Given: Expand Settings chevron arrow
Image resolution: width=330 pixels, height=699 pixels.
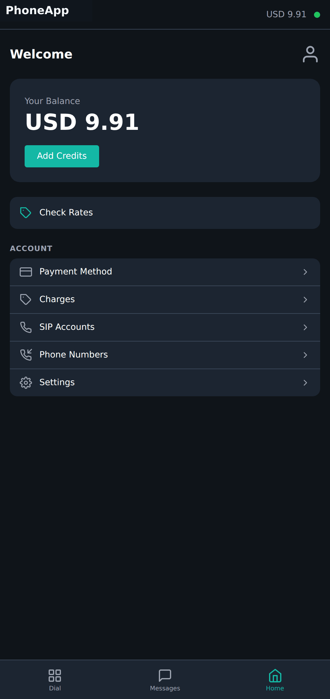Looking at the screenshot, I should pos(305,383).
